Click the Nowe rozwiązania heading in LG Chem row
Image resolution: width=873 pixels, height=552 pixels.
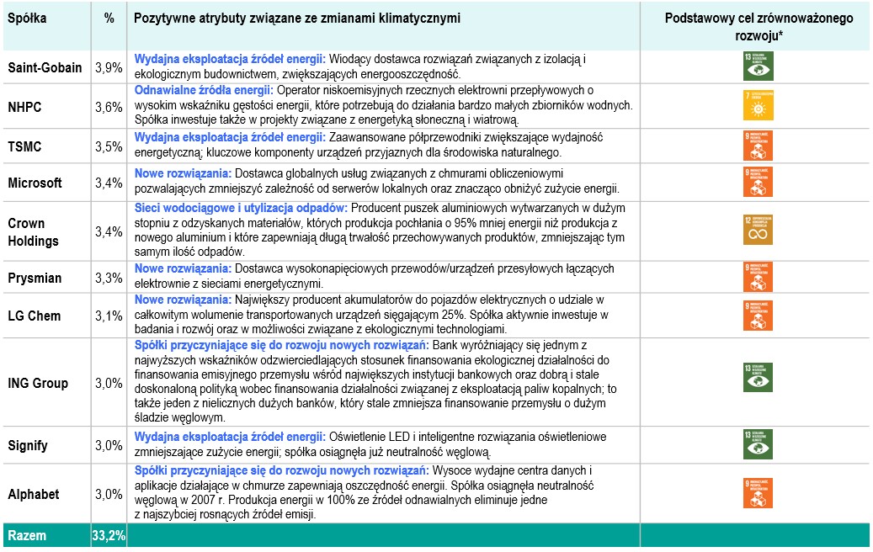click(x=183, y=300)
